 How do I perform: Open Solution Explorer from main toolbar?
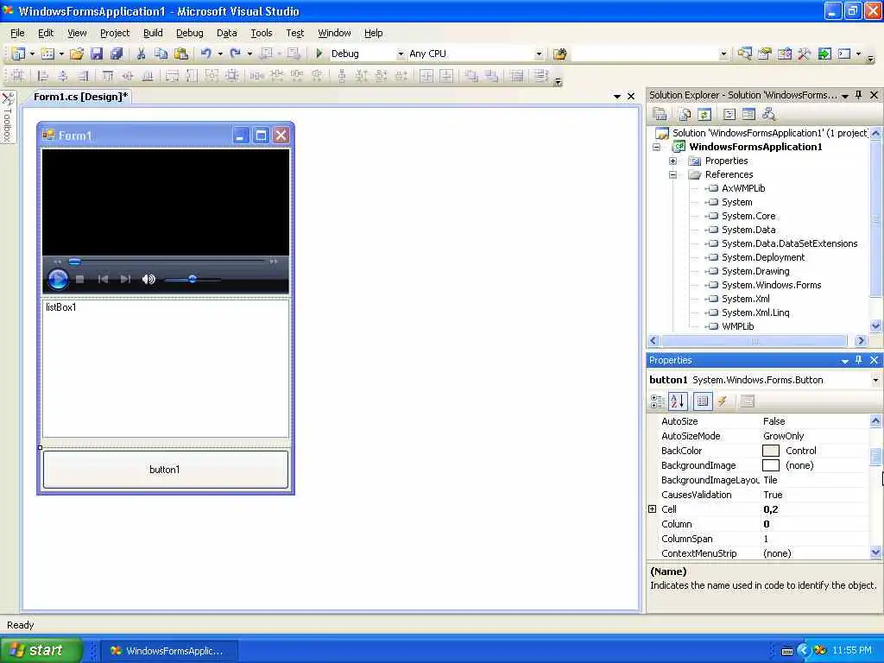click(744, 54)
